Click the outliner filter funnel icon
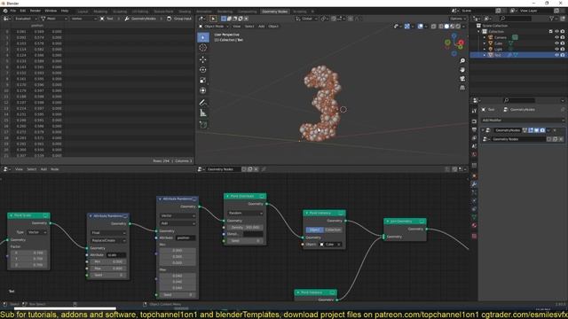This screenshot has height=319, width=568. [551, 19]
